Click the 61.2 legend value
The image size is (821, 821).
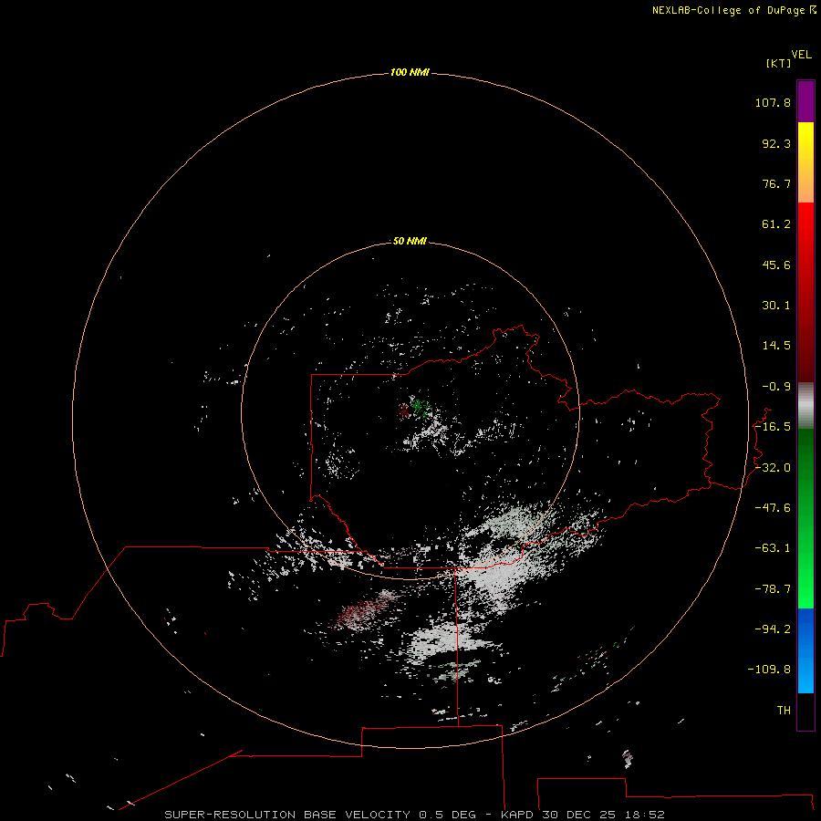tap(776, 224)
